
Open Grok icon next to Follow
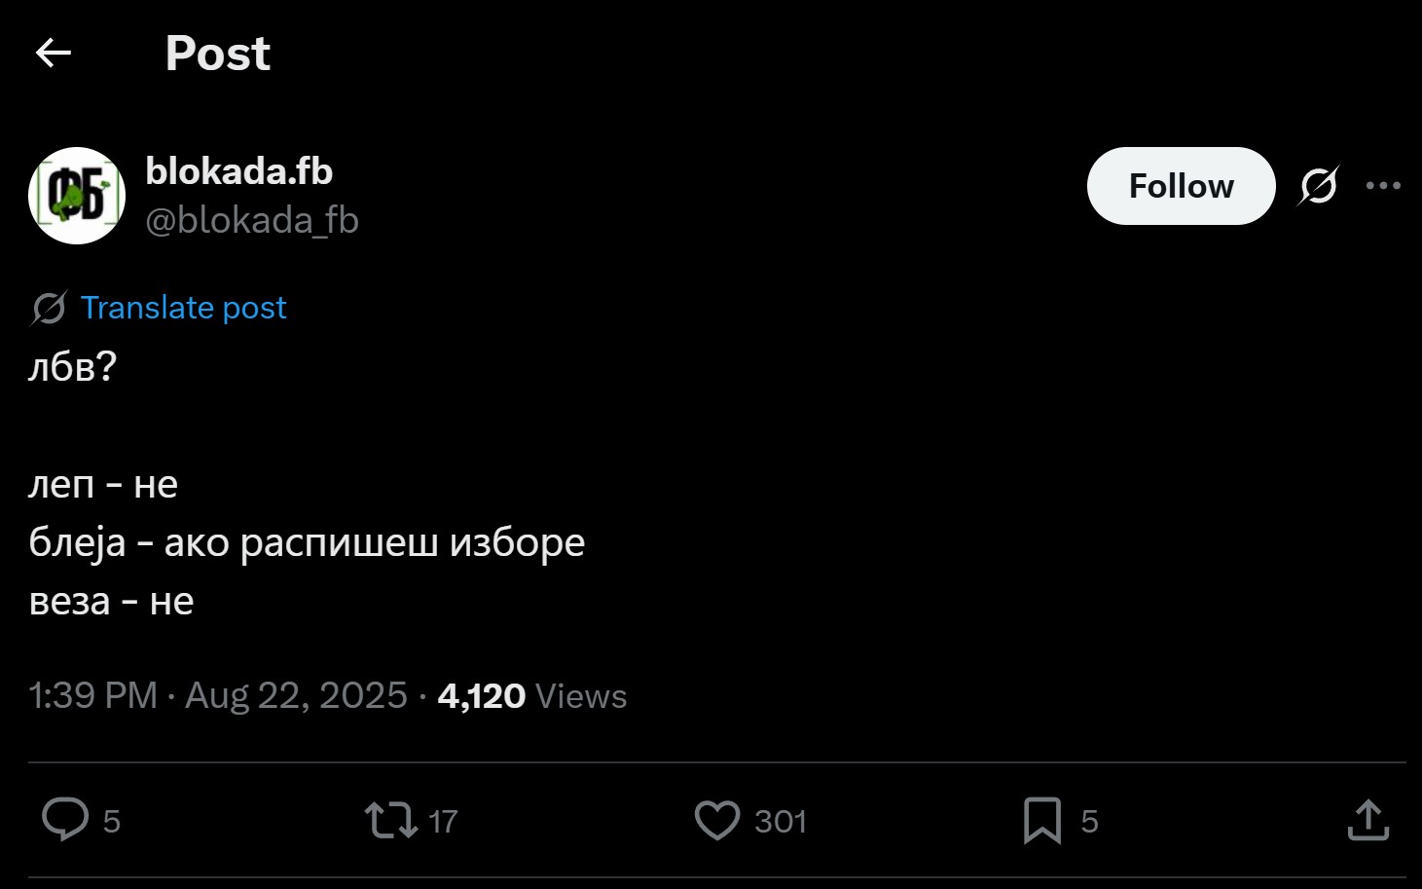[1318, 186]
